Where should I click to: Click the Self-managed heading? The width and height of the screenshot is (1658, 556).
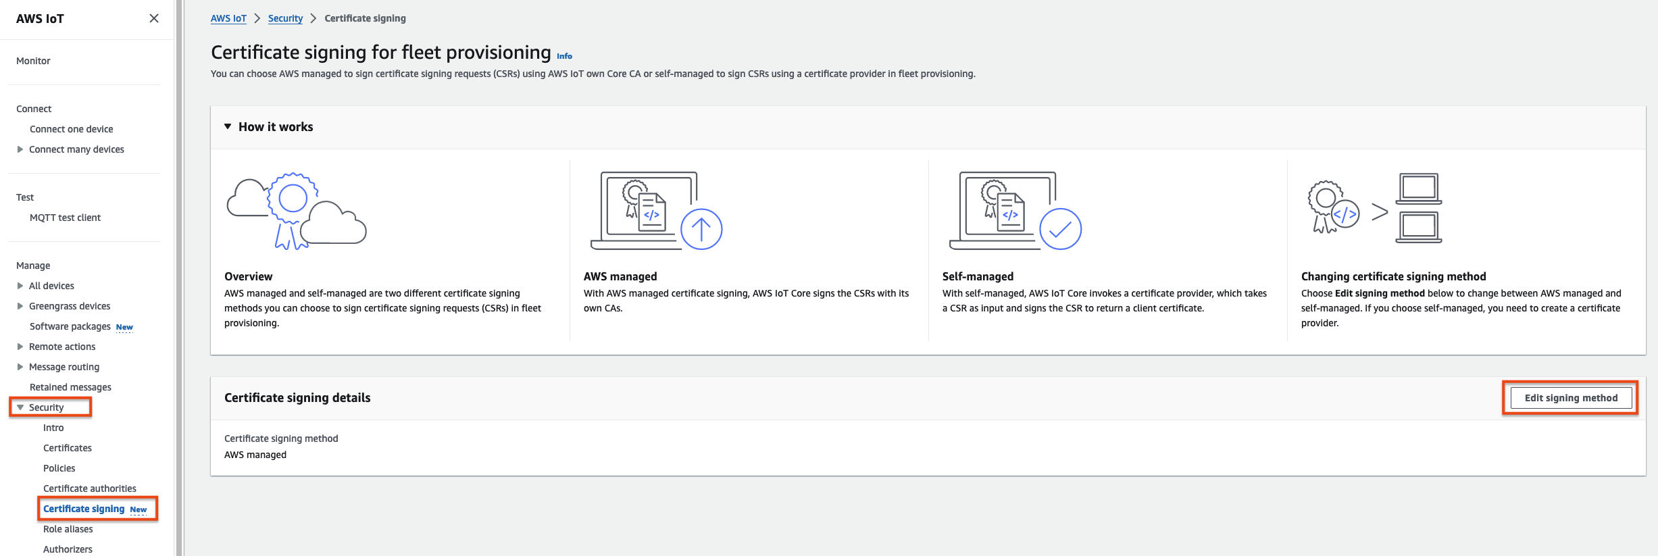click(x=978, y=276)
